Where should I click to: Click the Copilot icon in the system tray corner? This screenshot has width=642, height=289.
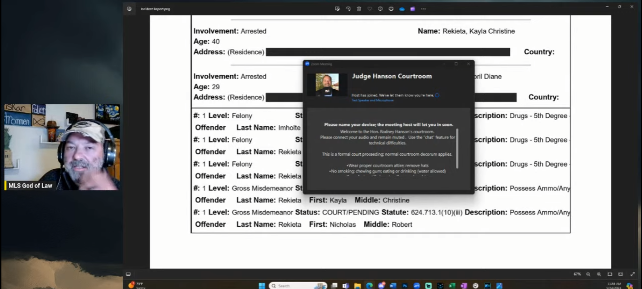(x=630, y=285)
